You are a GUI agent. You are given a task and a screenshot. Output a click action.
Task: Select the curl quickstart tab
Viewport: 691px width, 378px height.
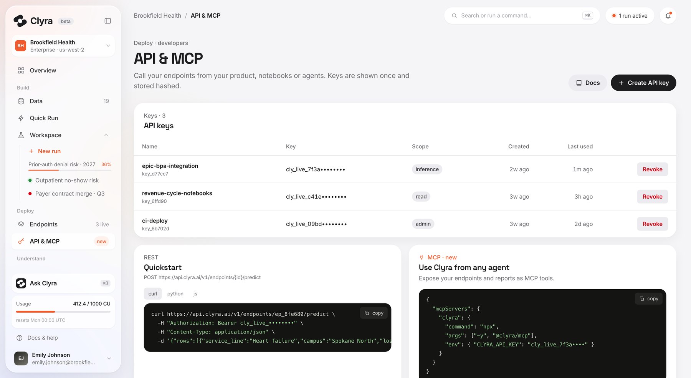click(x=153, y=294)
